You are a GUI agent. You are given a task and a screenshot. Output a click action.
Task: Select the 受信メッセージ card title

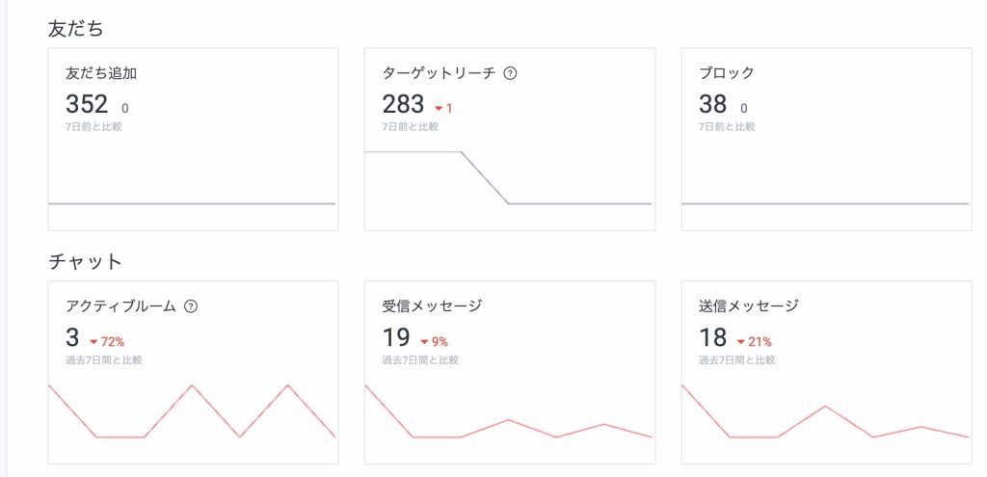click(432, 306)
